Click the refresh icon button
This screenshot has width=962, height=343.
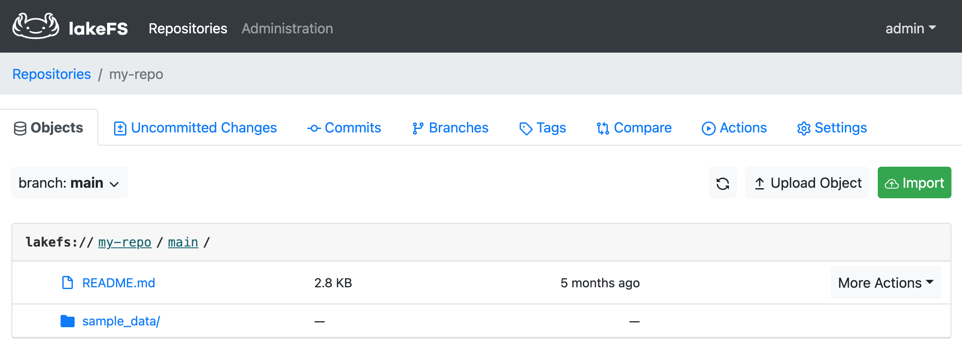722,183
